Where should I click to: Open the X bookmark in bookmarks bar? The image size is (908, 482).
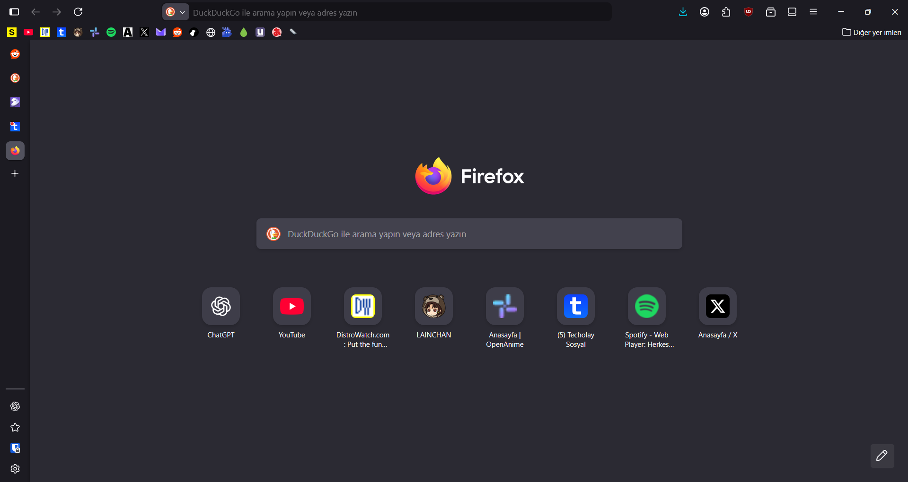144,32
